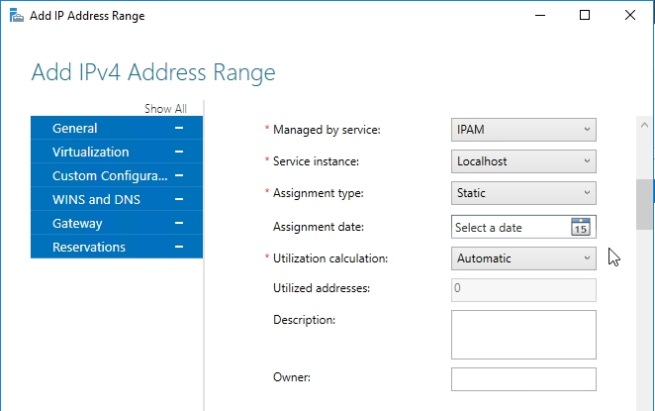Open the Managed by service dropdown
The width and height of the screenshot is (655, 411).
coord(523,130)
